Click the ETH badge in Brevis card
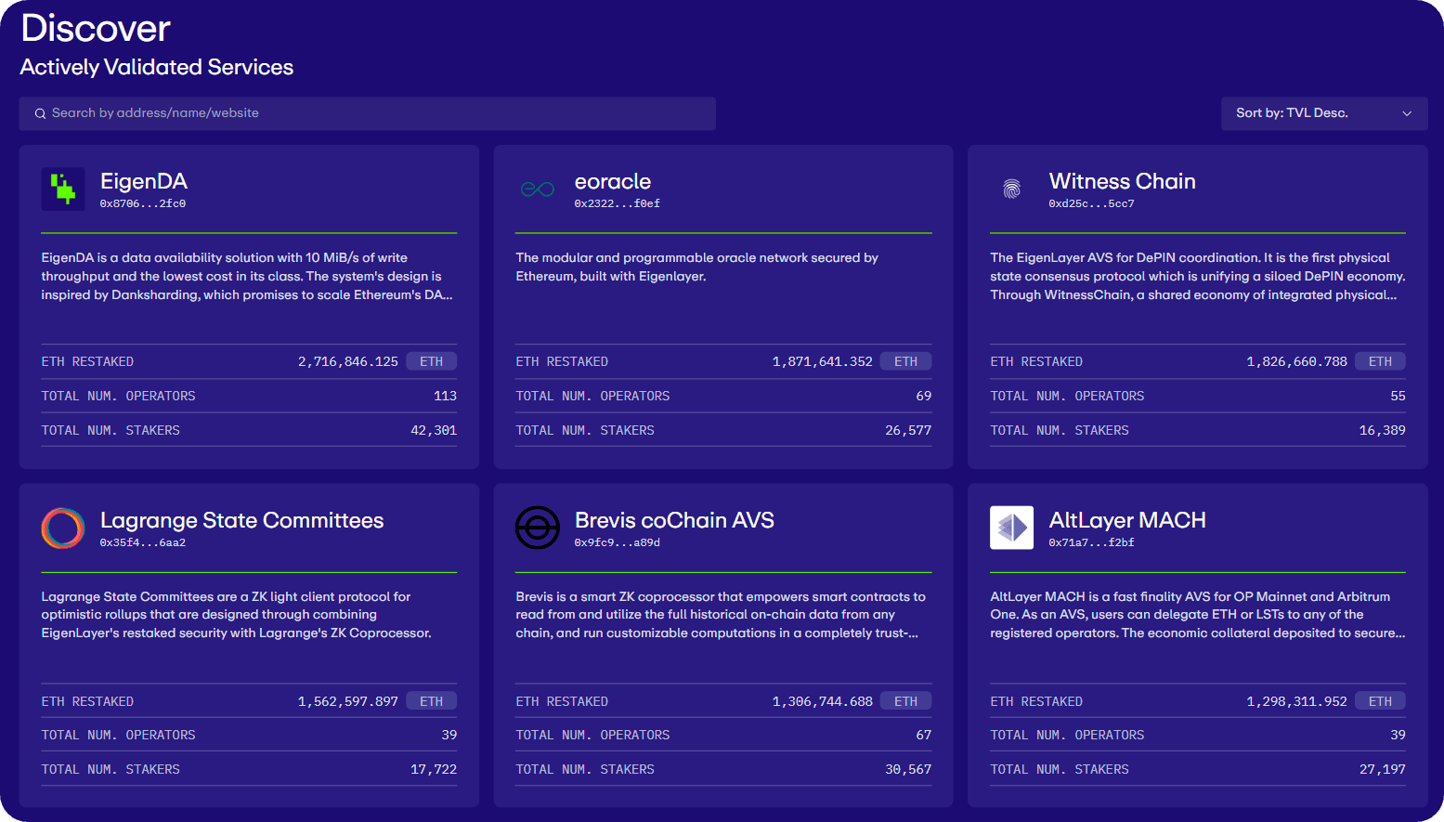 (906, 701)
